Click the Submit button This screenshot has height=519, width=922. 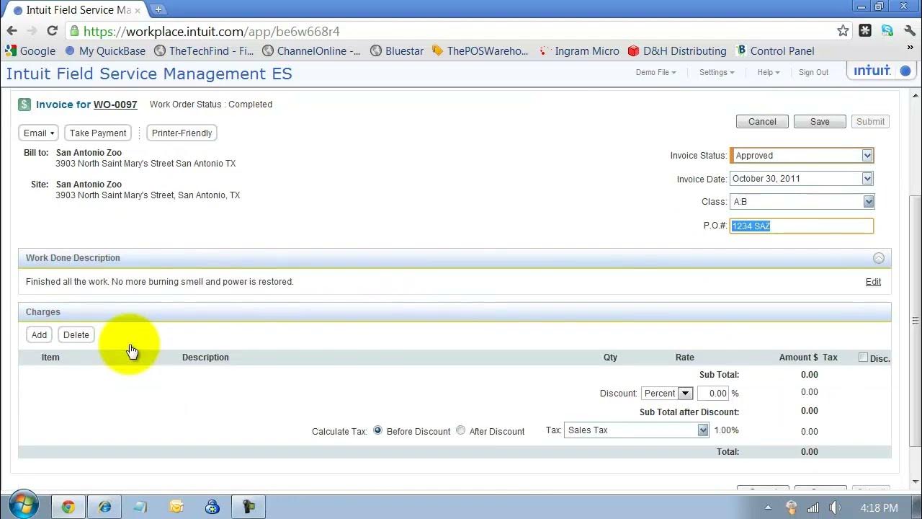click(x=870, y=121)
